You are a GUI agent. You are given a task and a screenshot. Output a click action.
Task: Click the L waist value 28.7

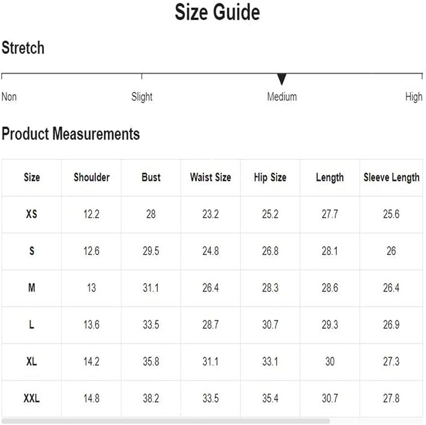click(x=211, y=325)
